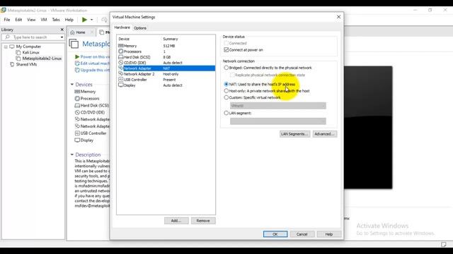Image resolution: width=453 pixels, height=254 pixels.
Task: Click the Help button in settings dialog
Action: tap(328, 234)
